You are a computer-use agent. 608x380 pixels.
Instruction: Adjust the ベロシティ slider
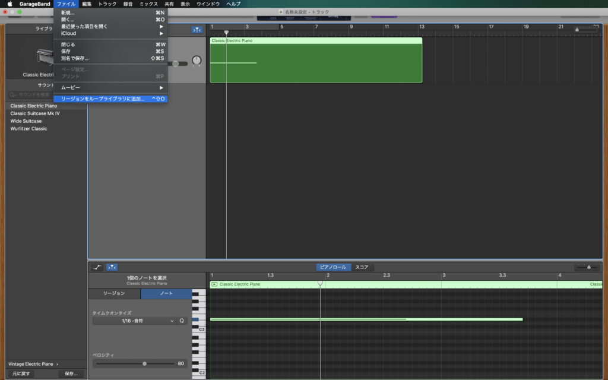tap(145, 364)
